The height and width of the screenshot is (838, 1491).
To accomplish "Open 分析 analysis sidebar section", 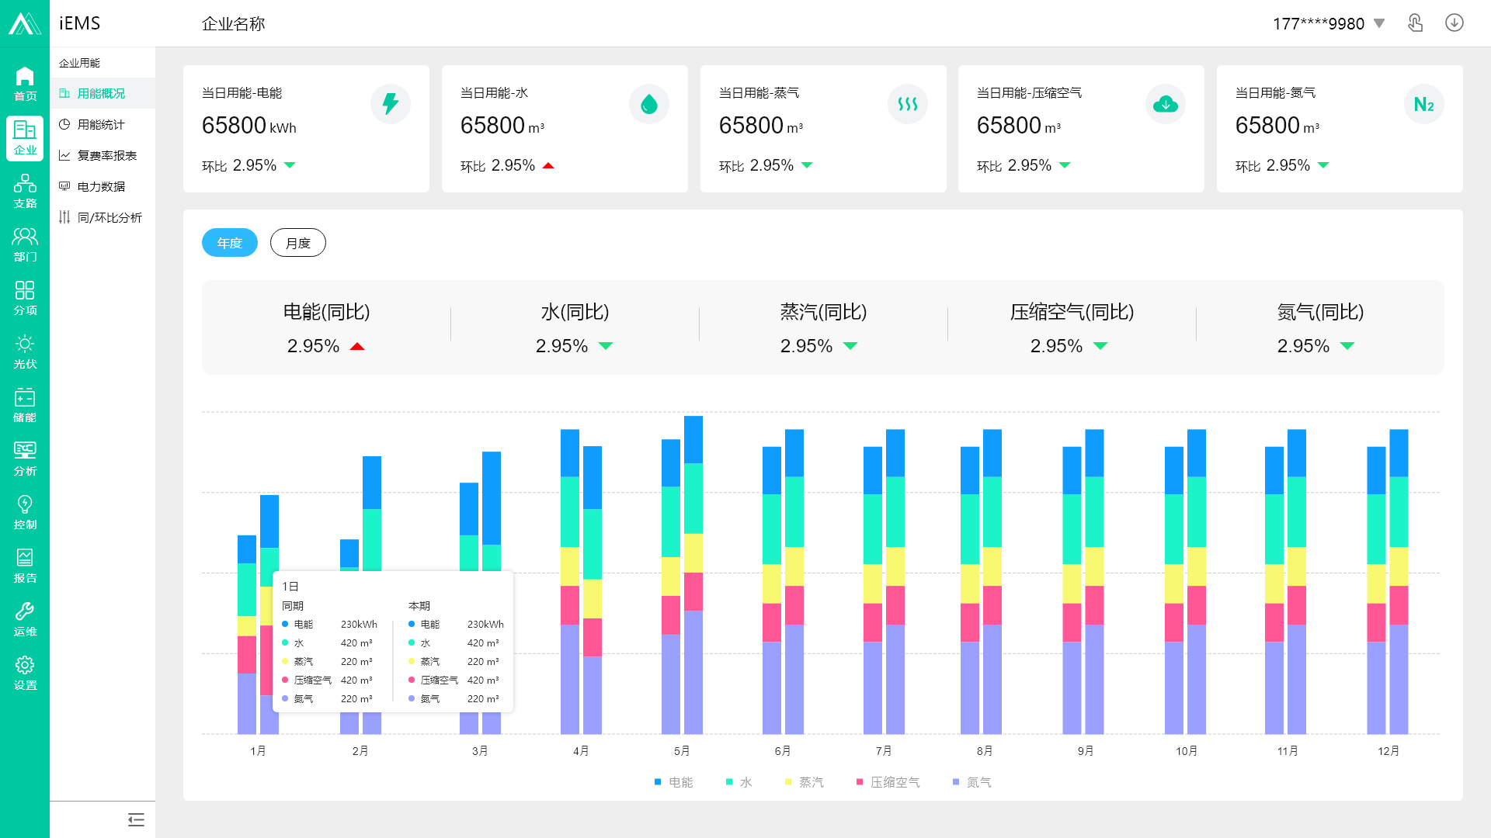I will click(x=25, y=459).
